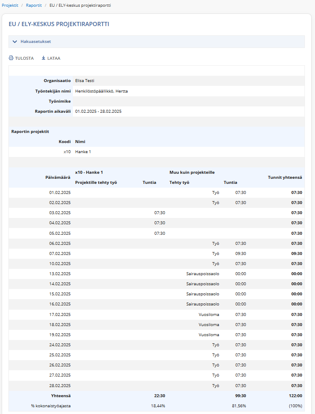Click the Projektille tehty työ subheader

[x=96, y=183]
